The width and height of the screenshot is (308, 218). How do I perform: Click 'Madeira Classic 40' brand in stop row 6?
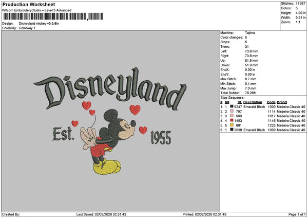[291, 130]
